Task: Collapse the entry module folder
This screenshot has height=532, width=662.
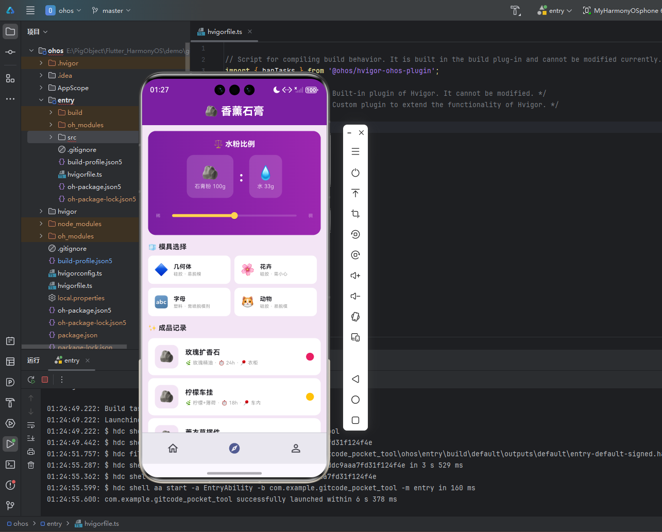Action: [41, 100]
